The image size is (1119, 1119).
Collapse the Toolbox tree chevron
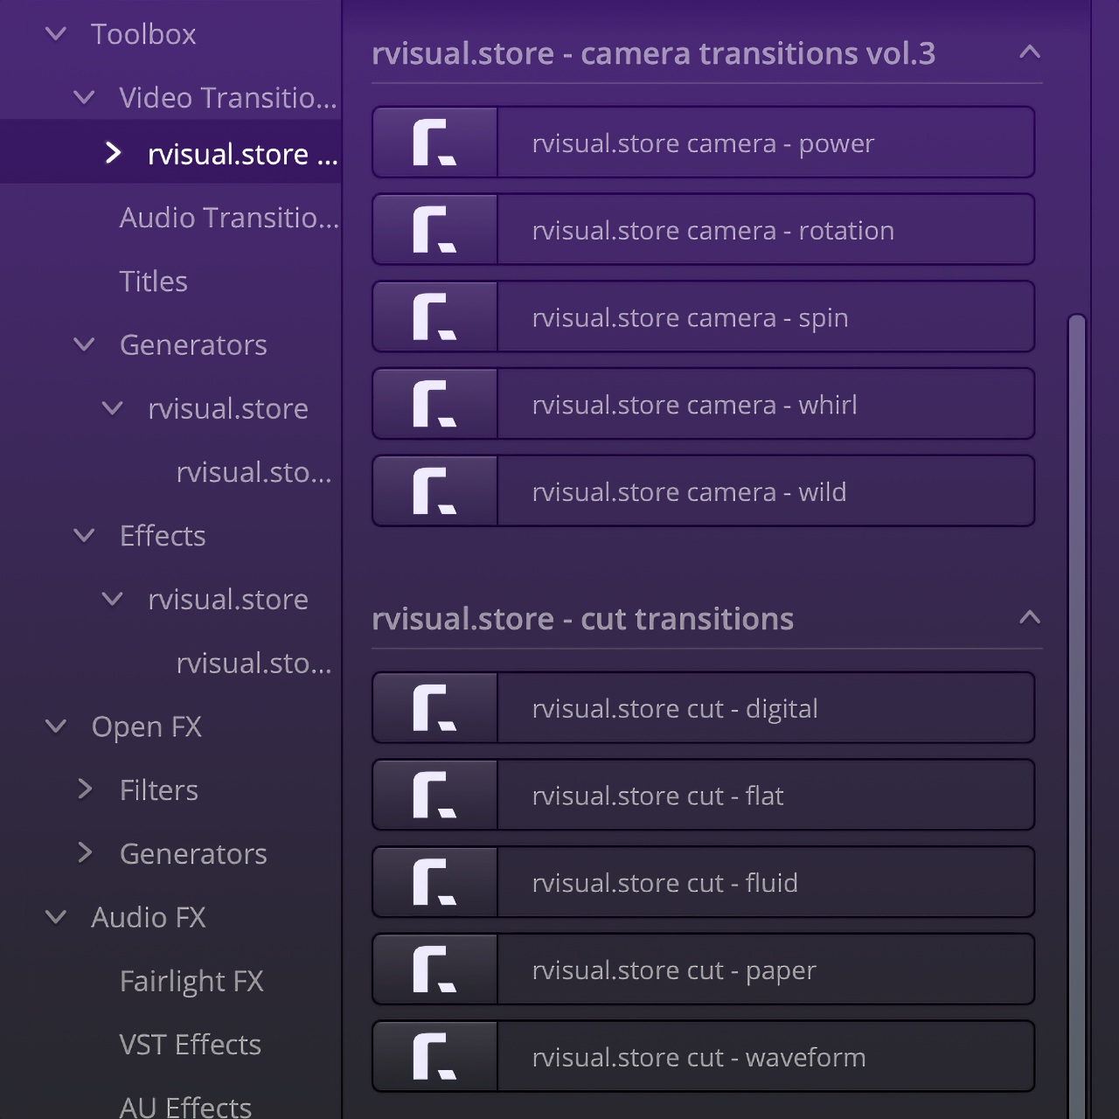pos(56,34)
